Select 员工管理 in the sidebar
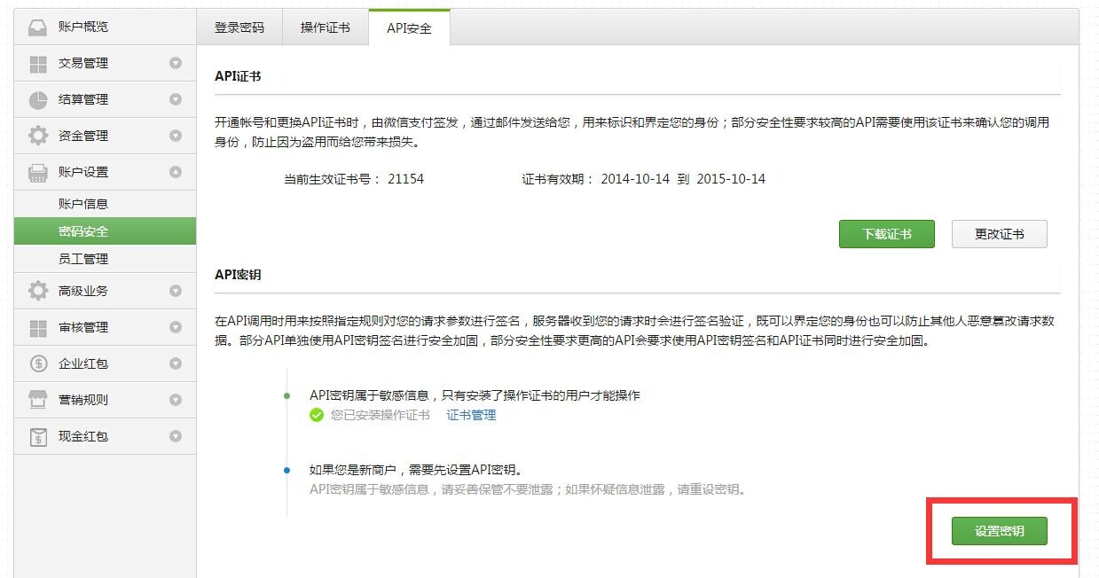 coord(83,259)
